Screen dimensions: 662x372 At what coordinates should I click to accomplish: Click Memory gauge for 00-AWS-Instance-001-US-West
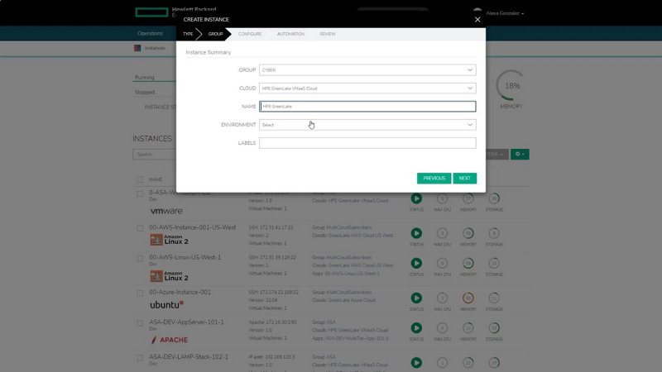tap(468, 233)
